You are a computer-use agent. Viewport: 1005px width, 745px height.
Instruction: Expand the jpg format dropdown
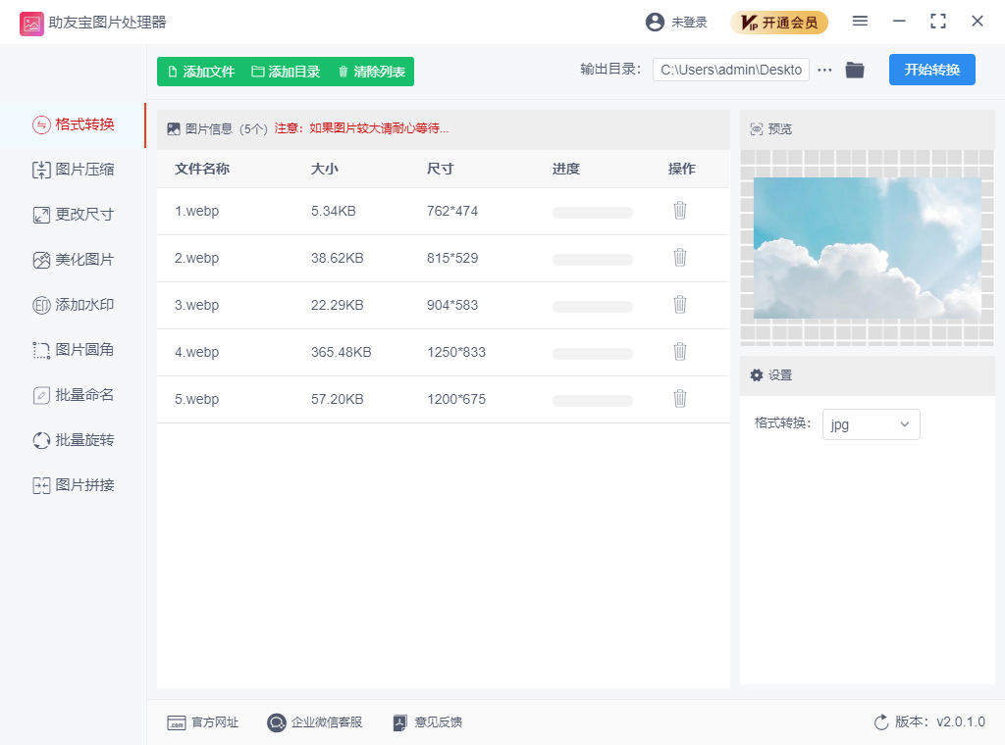pos(871,424)
